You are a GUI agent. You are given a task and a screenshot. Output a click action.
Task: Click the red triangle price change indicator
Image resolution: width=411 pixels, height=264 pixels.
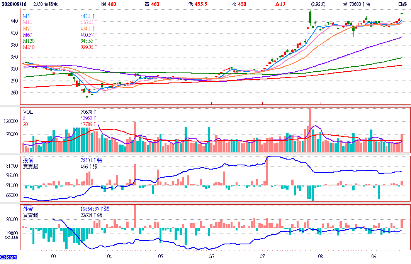tap(277, 4)
